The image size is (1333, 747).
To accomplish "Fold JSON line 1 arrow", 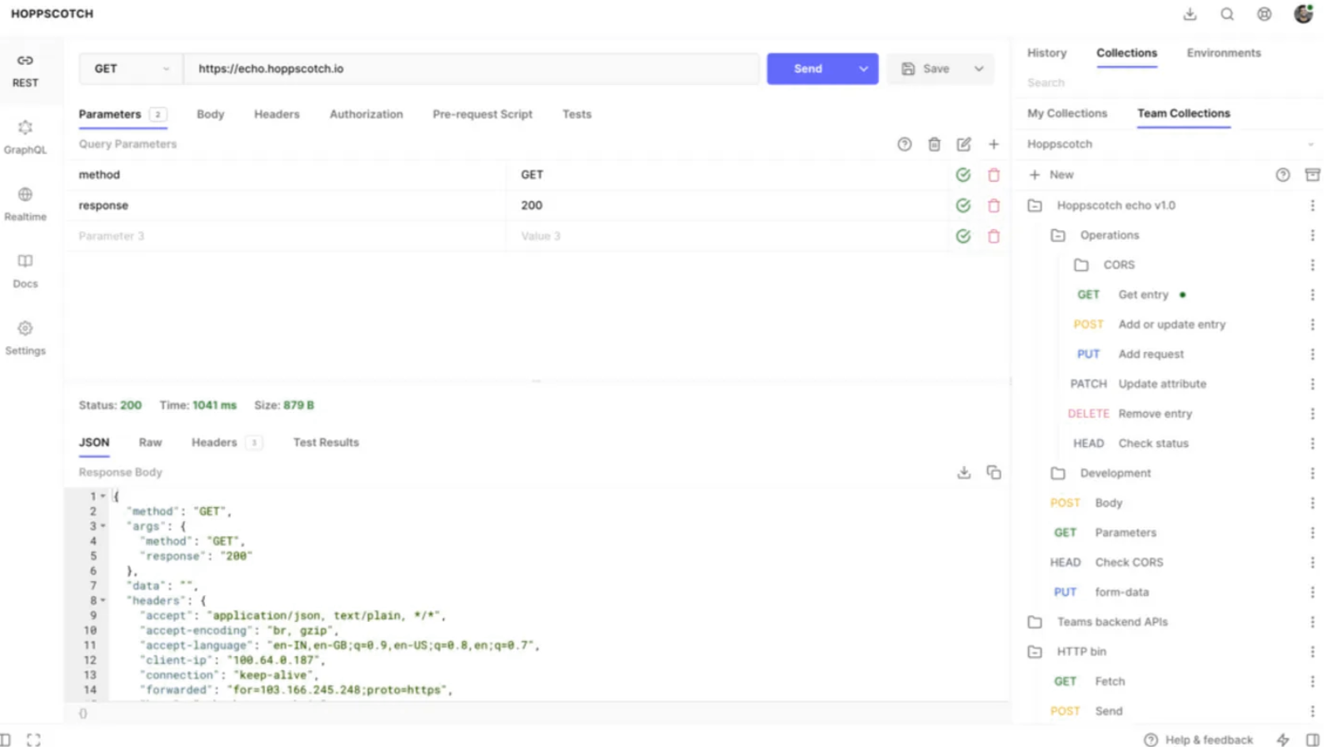I will click(103, 497).
